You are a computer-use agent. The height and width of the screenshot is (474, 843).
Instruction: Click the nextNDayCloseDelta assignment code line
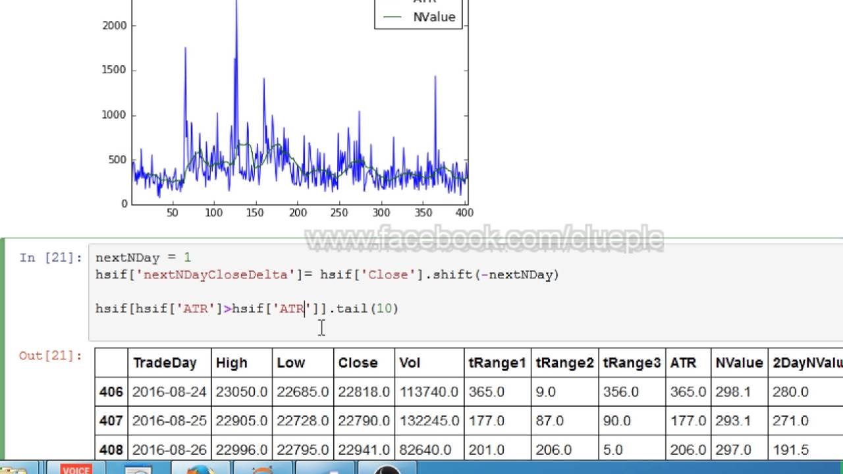click(x=327, y=275)
